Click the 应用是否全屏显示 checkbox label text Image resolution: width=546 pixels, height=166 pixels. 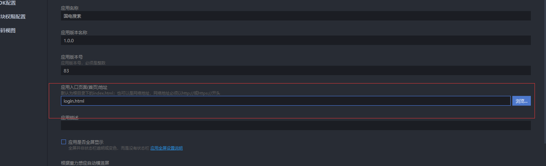[x=86, y=142]
